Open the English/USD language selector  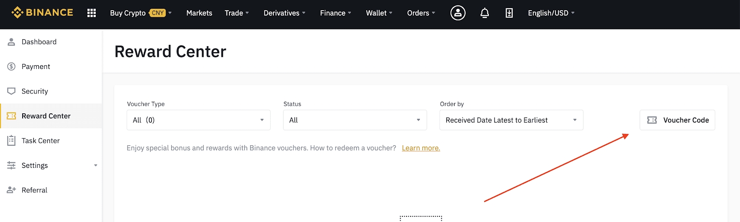pyautogui.click(x=551, y=13)
